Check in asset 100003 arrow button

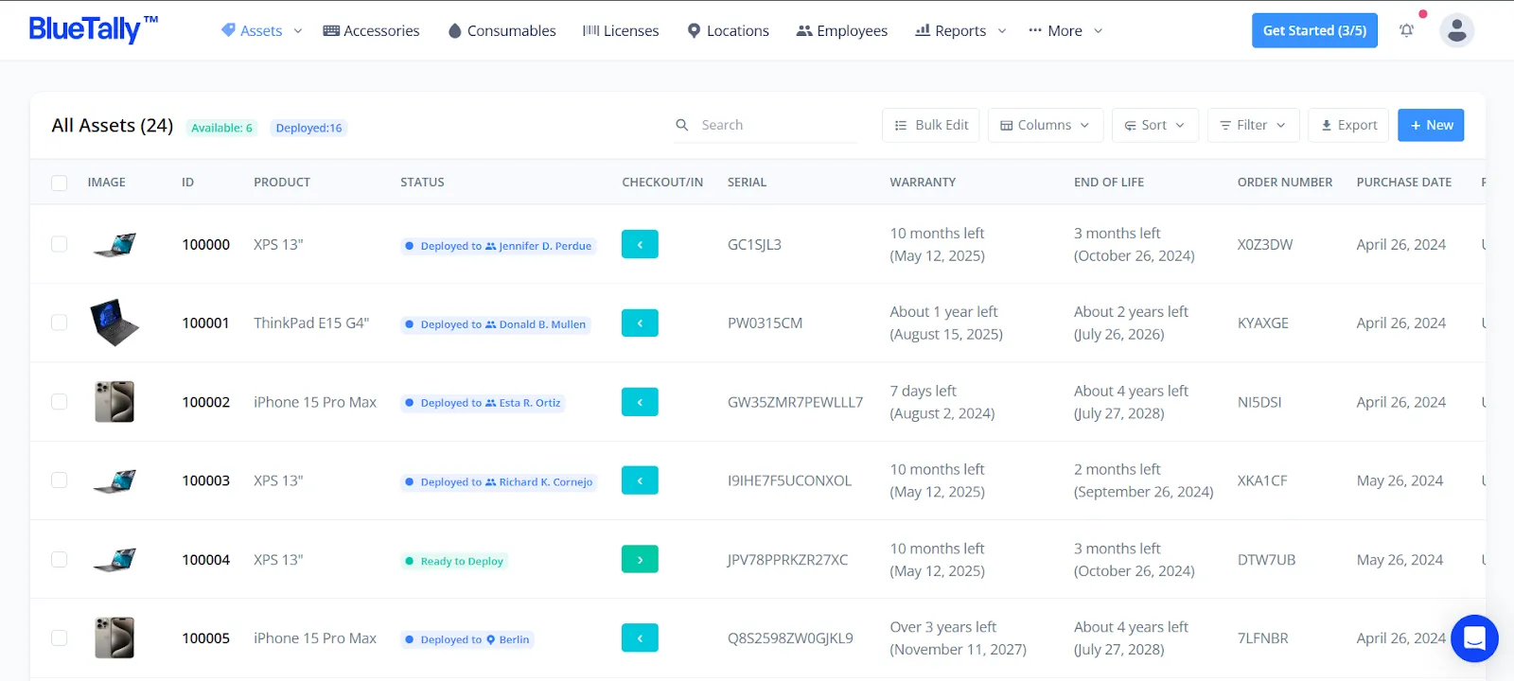tap(640, 480)
